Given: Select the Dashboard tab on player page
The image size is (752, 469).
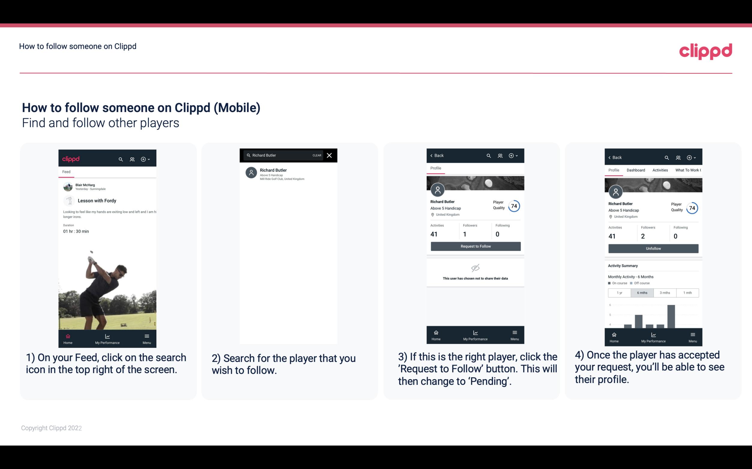Looking at the screenshot, I should 635,170.
